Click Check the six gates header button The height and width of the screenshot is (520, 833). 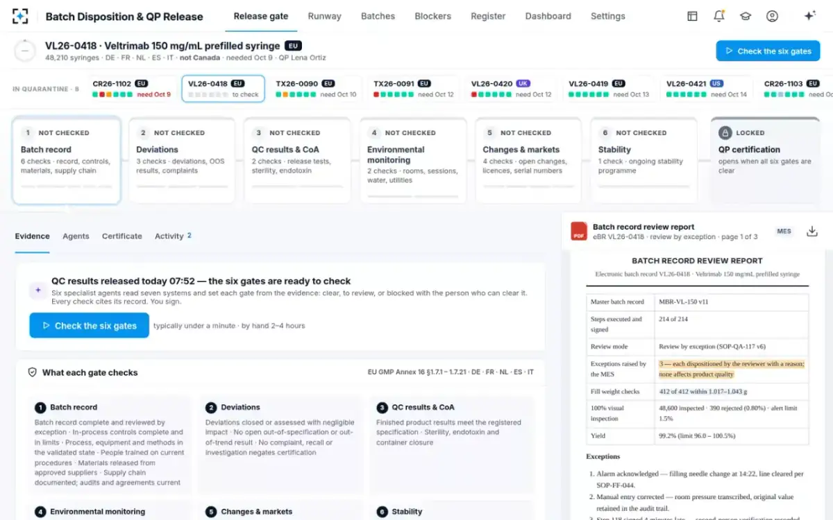click(x=768, y=51)
